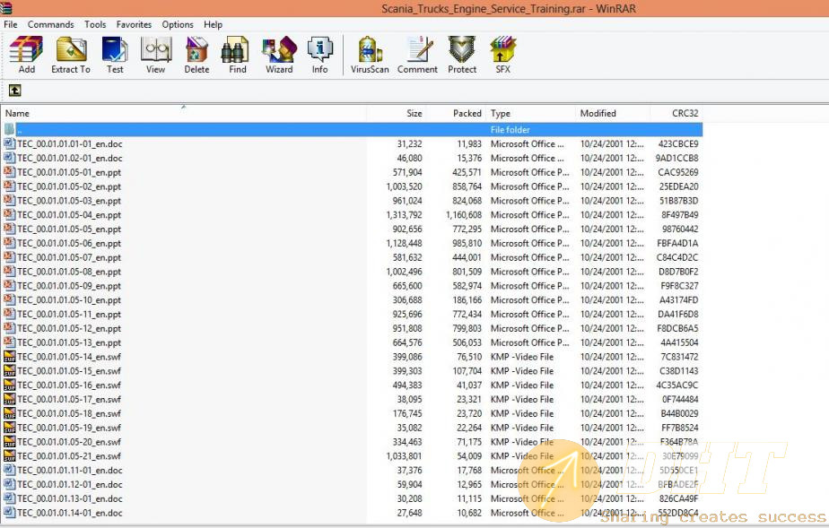The height and width of the screenshot is (528, 829).
Task: Sort files by the Size column
Action: tap(397, 114)
